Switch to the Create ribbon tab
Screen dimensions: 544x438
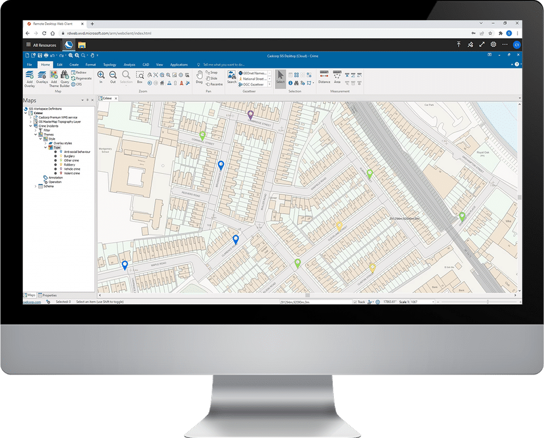click(x=74, y=65)
